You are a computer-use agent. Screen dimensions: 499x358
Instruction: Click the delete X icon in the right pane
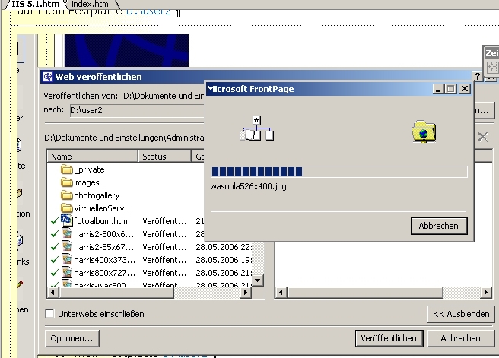click(482, 137)
